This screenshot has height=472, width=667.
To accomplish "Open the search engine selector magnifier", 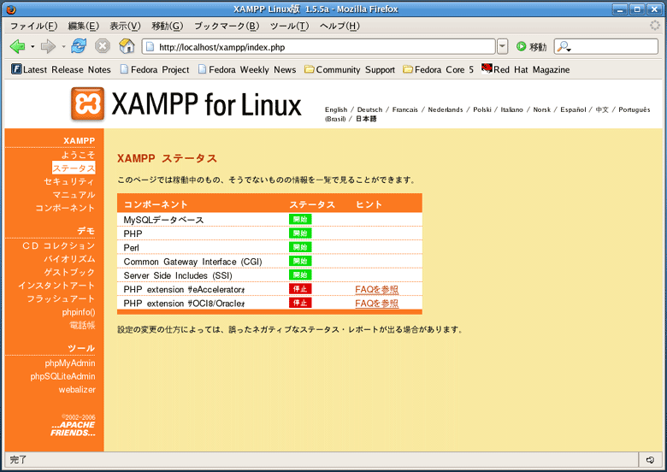I will tap(564, 47).
